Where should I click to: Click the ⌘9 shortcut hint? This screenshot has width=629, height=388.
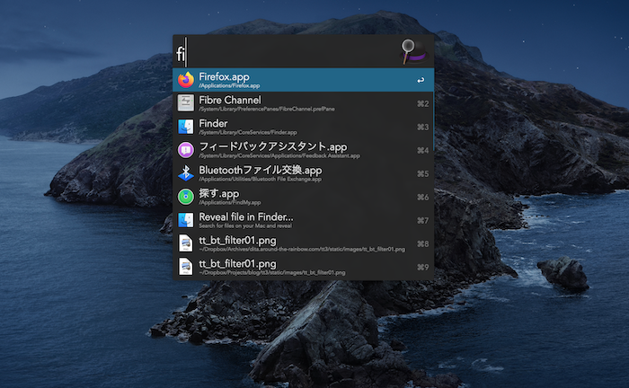[423, 268]
